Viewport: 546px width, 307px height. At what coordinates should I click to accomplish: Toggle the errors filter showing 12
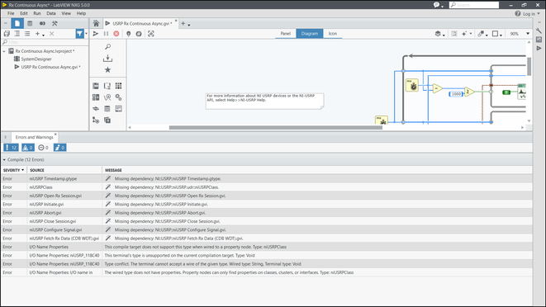(11, 148)
